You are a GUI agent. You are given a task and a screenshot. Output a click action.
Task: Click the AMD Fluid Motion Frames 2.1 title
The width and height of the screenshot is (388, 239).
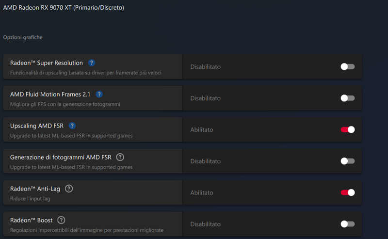point(50,95)
